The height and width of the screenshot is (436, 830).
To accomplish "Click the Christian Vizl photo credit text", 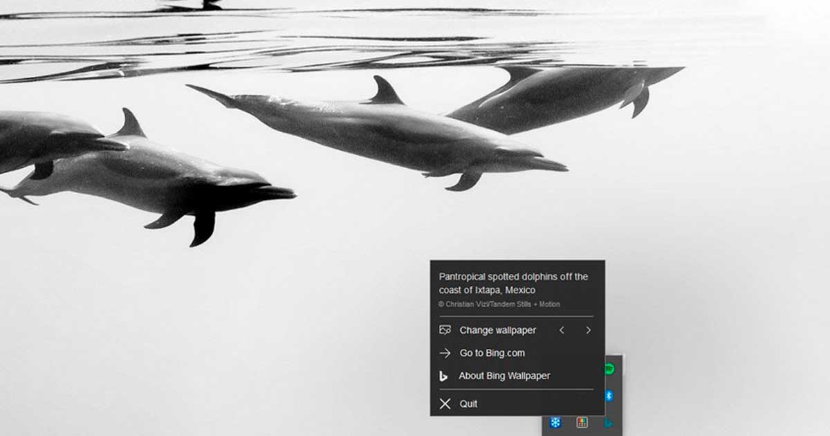I will [499, 304].
